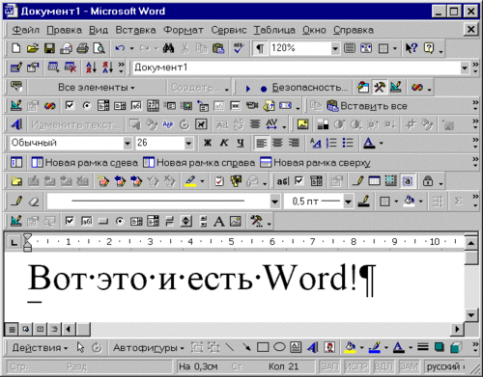Toggle left text alignment
The image size is (483, 377).
click(261, 143)
